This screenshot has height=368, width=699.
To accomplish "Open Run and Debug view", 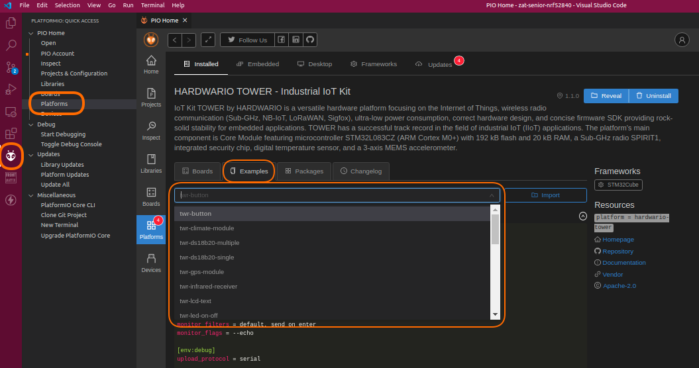I will click(11, 89).
